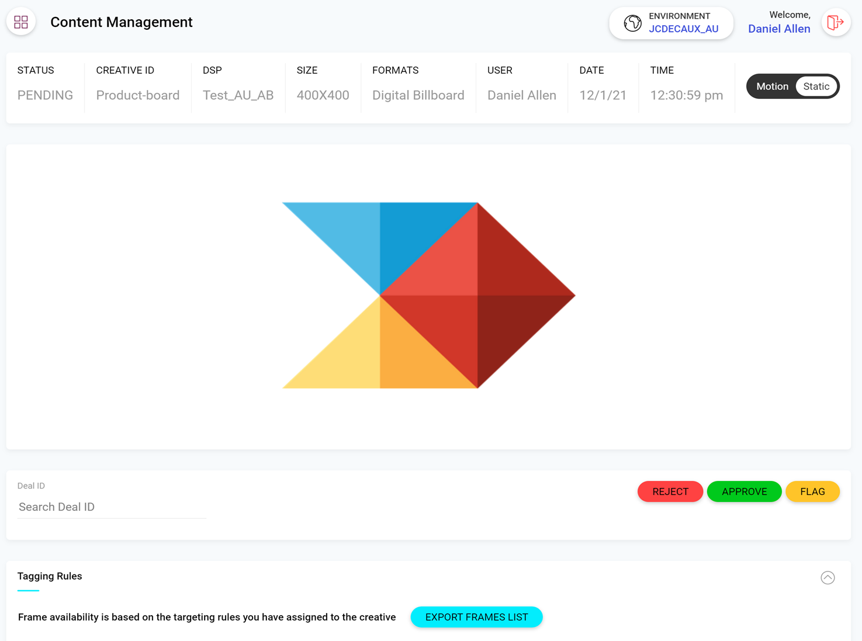Focus the Search Deal ID field

coord(112,507)
